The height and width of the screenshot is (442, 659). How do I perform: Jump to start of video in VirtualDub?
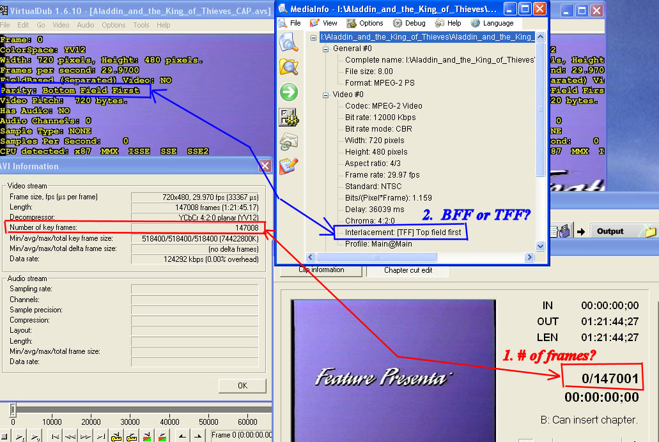click(54, 437)
